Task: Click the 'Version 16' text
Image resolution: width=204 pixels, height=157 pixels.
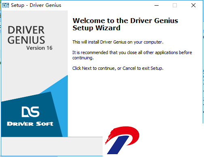Action: (x=39, y=48)
